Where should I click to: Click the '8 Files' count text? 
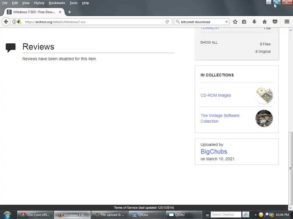(265, 44)
